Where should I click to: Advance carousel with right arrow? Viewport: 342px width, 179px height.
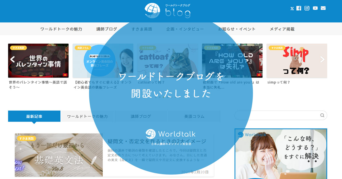point(322,59)
